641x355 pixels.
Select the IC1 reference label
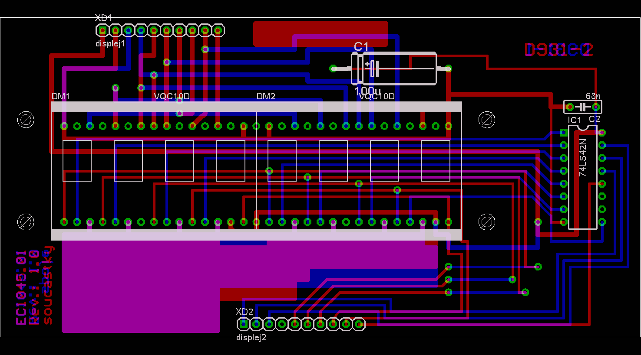tap(574, 120)
